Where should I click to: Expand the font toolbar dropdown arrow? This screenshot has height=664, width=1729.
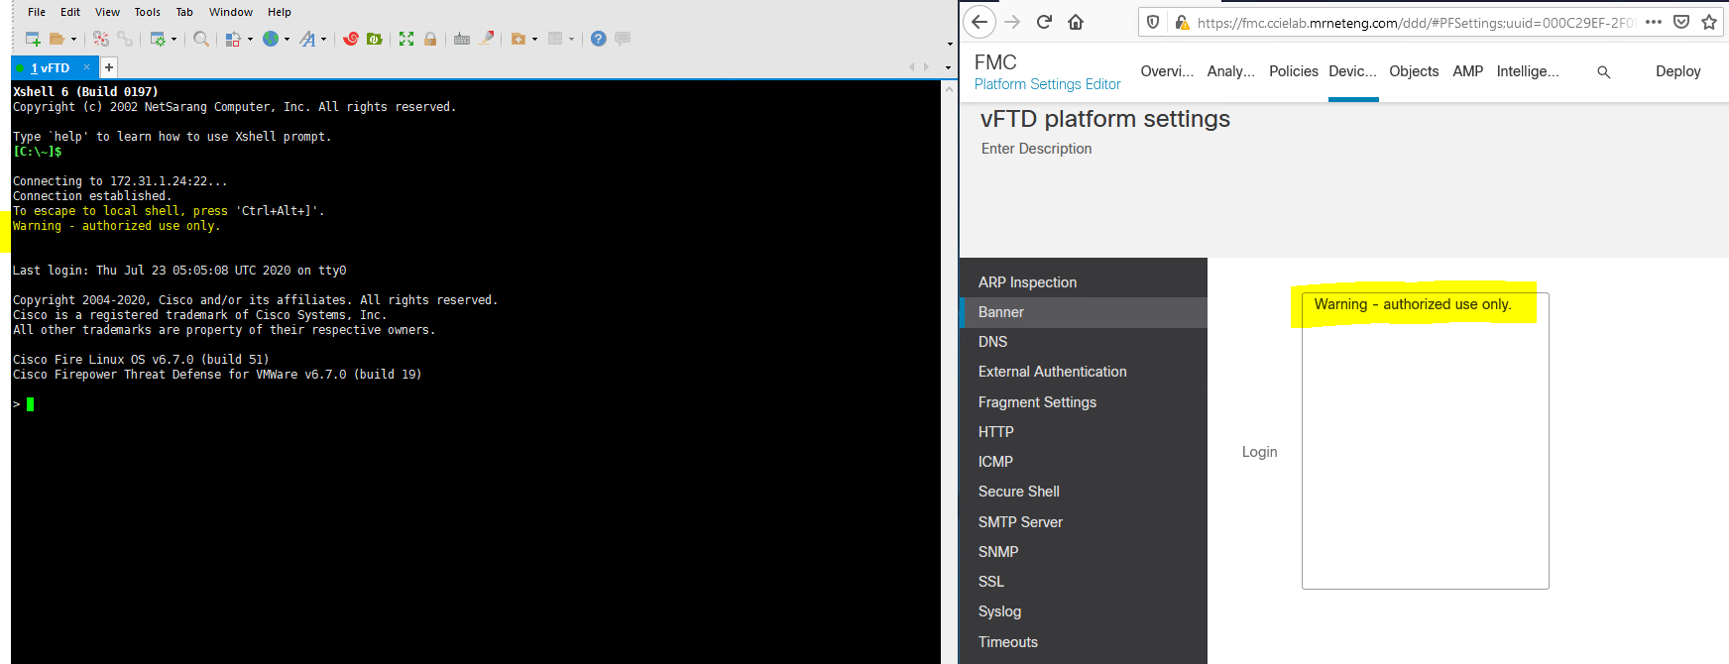324,40
